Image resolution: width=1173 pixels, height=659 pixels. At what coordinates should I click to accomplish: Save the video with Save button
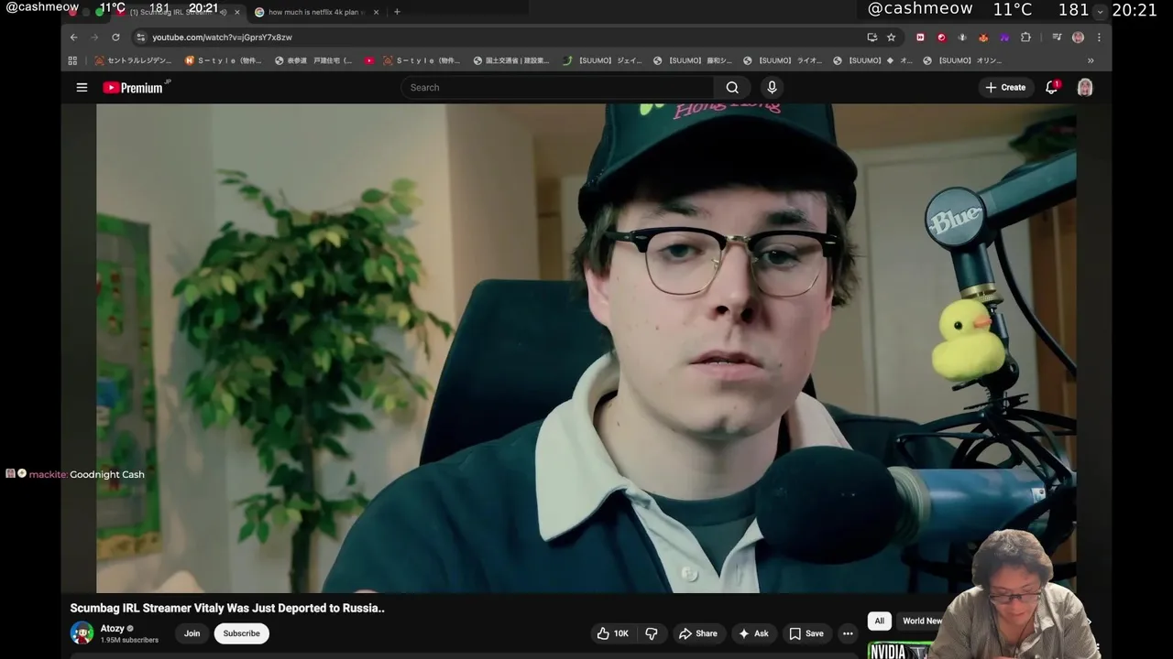pos(806,633)
